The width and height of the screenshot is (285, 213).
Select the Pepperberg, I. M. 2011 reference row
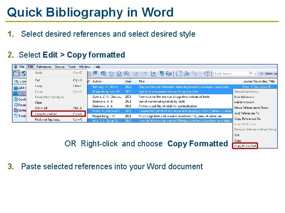pos(160,116)
